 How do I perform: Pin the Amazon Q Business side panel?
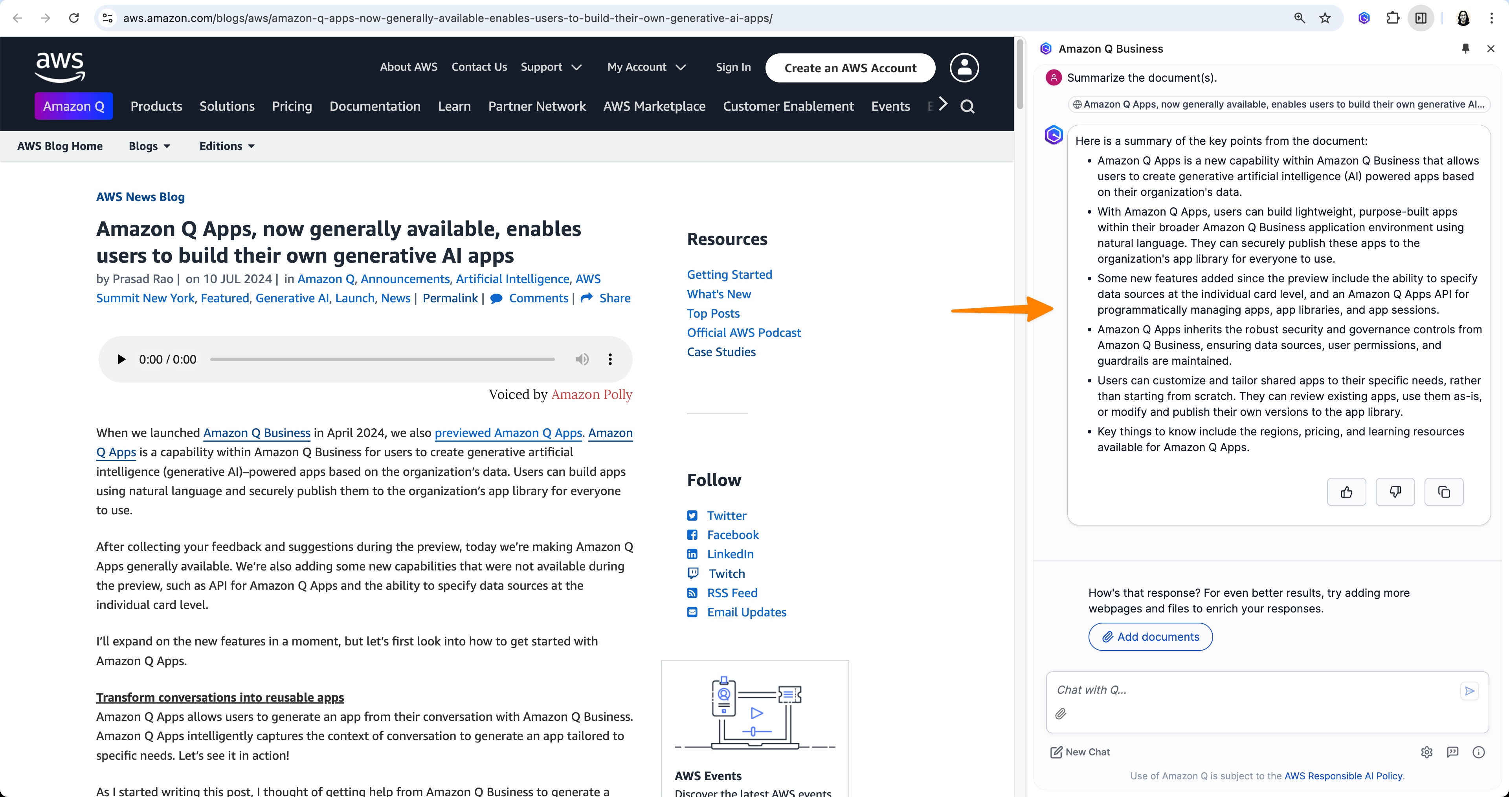point(1466,49)
